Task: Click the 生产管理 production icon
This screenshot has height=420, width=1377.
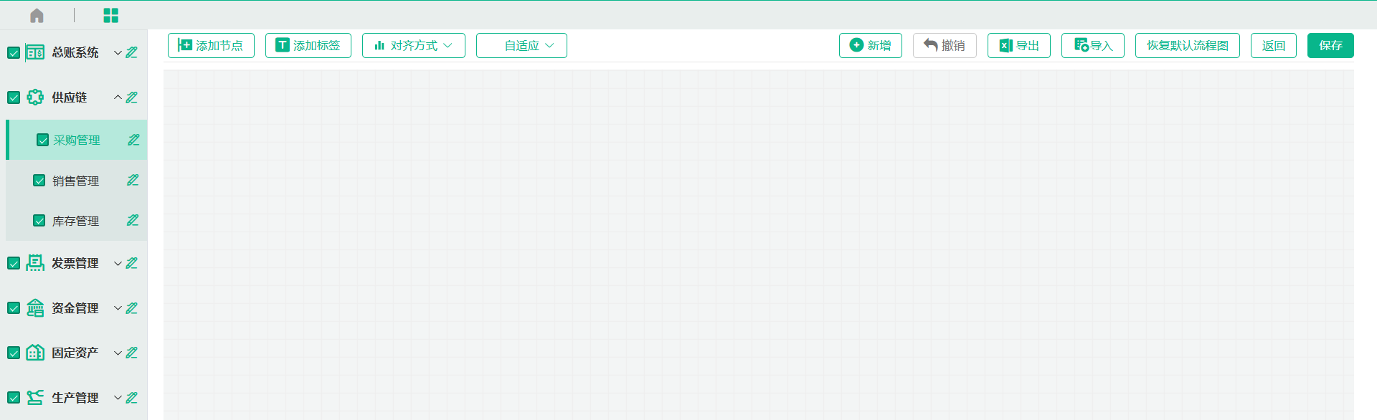Action: click(35, 398)
